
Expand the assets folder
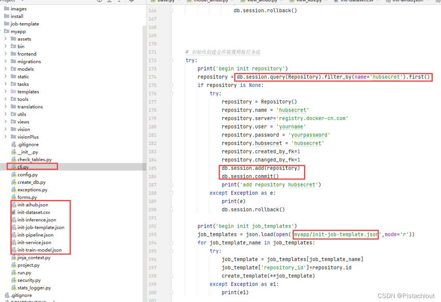tap(6, 38)
